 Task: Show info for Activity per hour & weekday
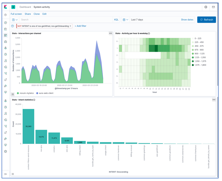tap(149, 34)
